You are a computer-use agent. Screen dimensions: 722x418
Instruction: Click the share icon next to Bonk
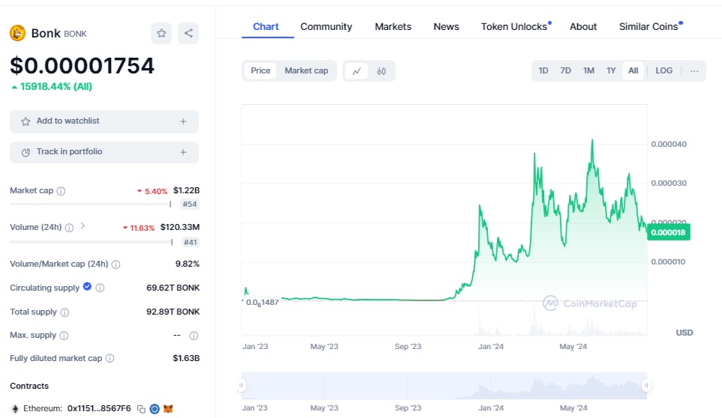188,33
